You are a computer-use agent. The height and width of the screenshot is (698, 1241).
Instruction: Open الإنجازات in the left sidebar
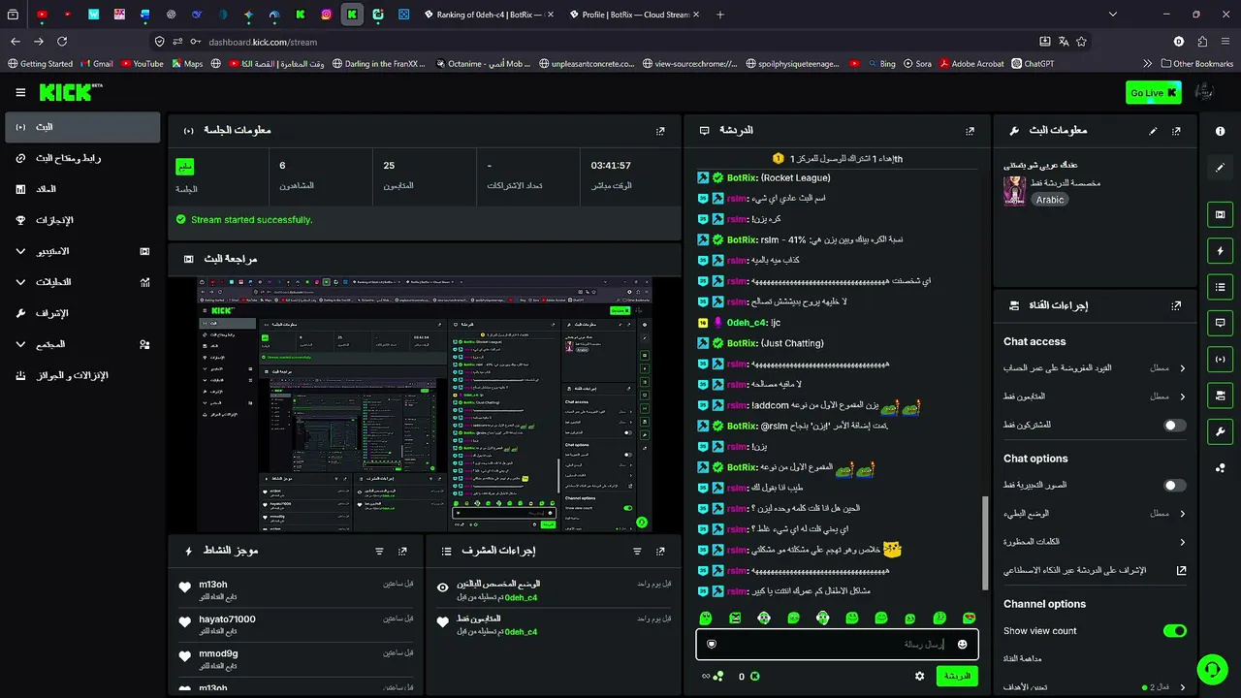82,220
